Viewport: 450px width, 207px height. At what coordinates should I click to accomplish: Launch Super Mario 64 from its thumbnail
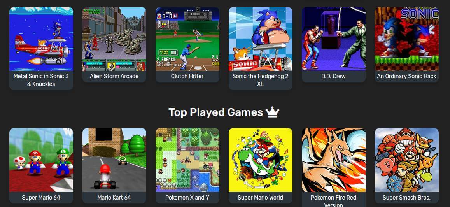click(41, 160)
